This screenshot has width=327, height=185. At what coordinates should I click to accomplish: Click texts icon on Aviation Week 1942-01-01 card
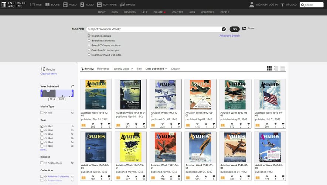coord(258,178)
